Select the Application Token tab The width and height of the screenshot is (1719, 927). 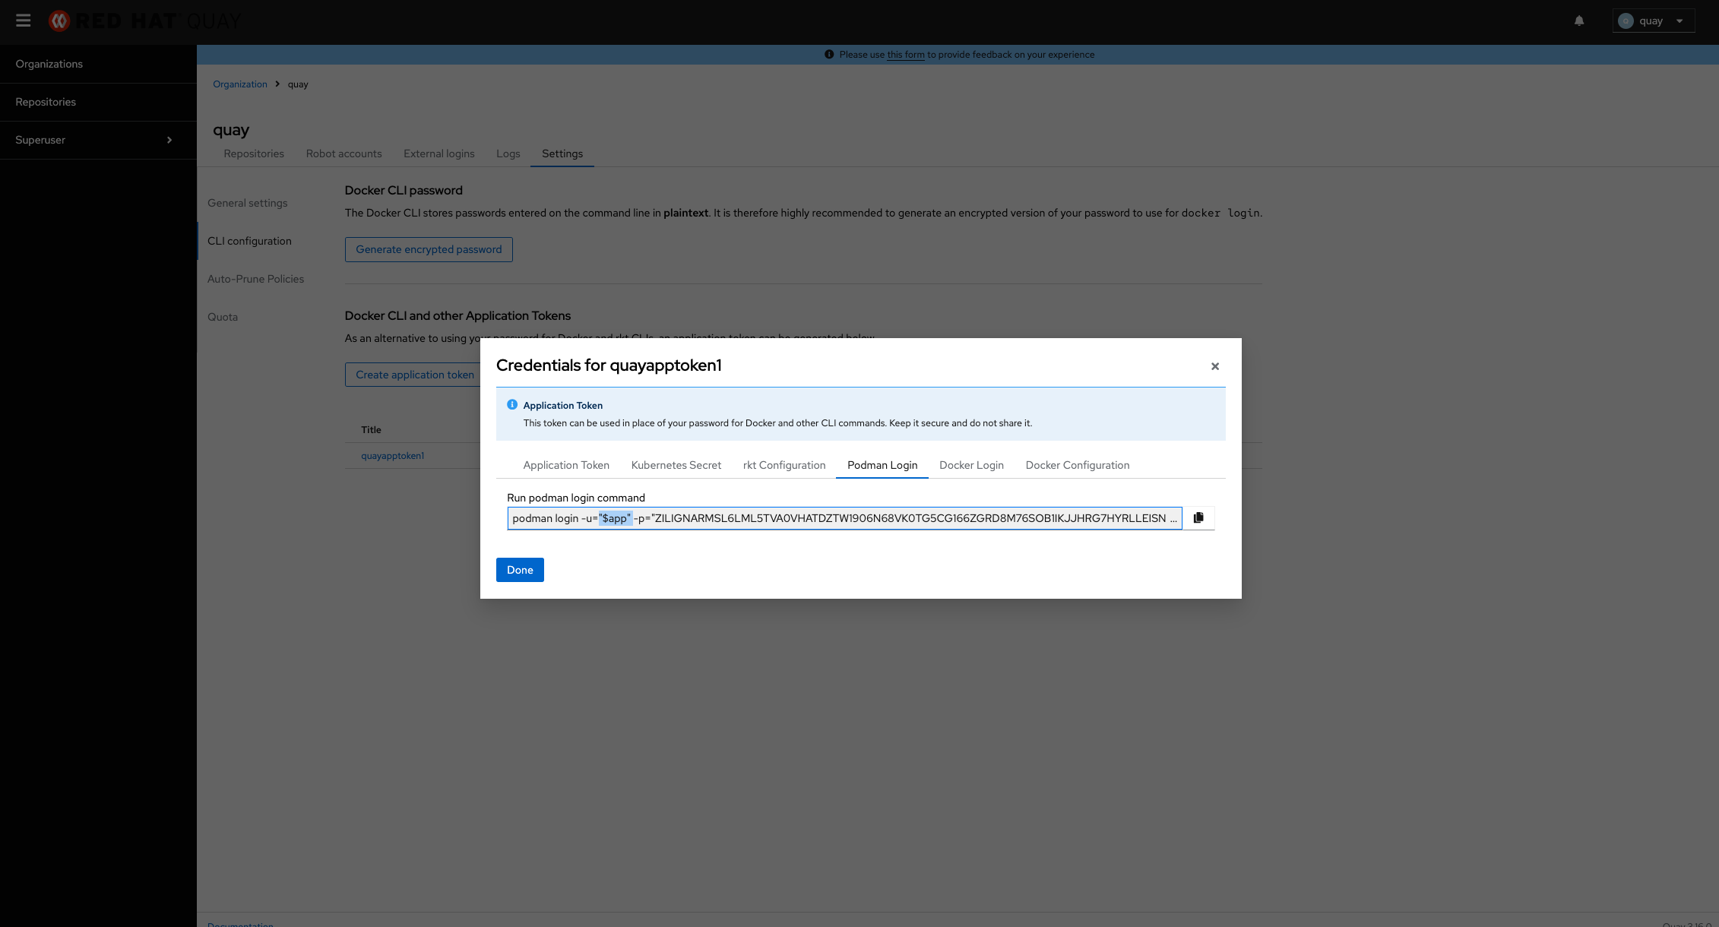[x=565, y=465]
